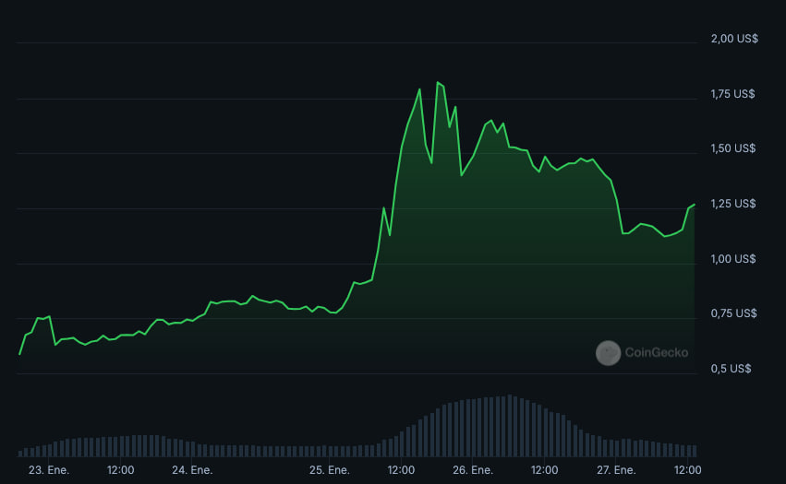Viewport: 786px width, 484px height.
Task: Click the 1,25 US$ price axis label
Action: click(732, 204)
